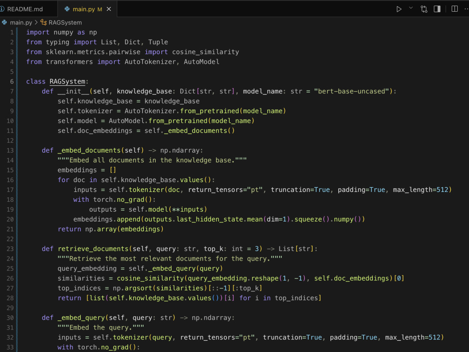Click the reshape call on line 26
The height and width of the screenshot is (352, 469).
click(x=265, y=278)
